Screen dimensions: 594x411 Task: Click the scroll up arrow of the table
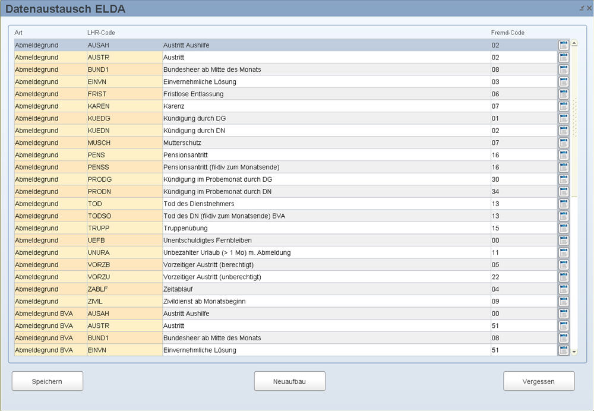tap(574, 43)
